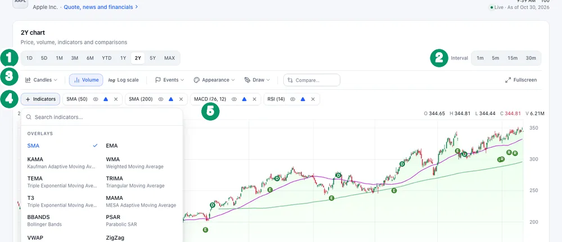Remove the RSI (14) indicator
Viewport: 562px width, 242px height.
[313, 99]
